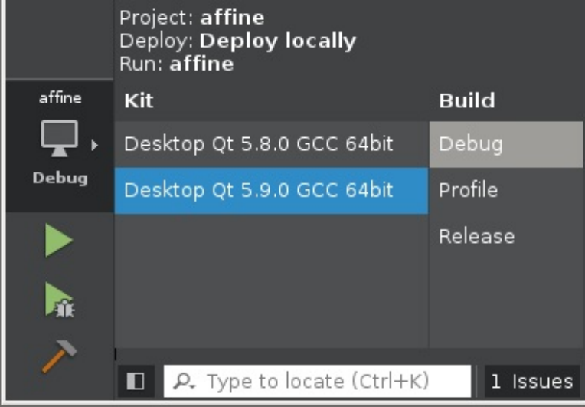Choose the Release build configuration
The height and width of the screenshot is (407, 585).
click(476, 236)
